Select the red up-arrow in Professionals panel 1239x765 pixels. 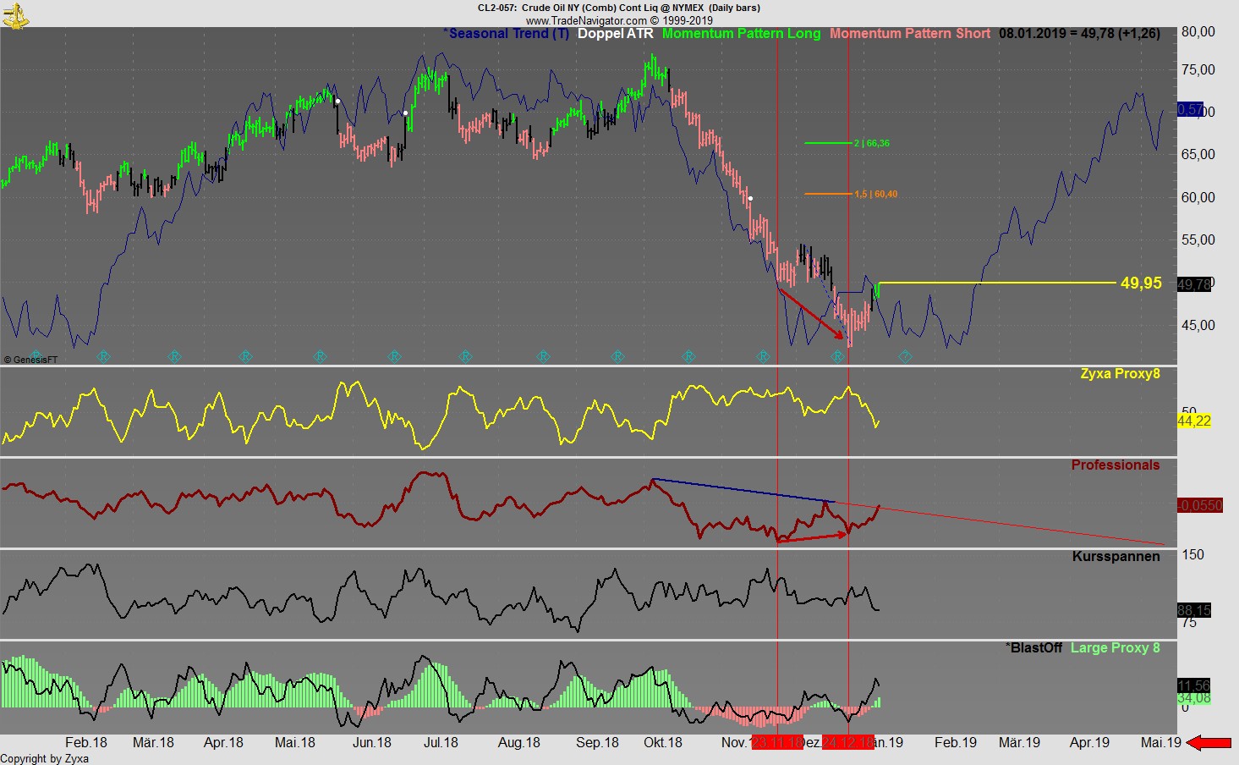[813, 536]
